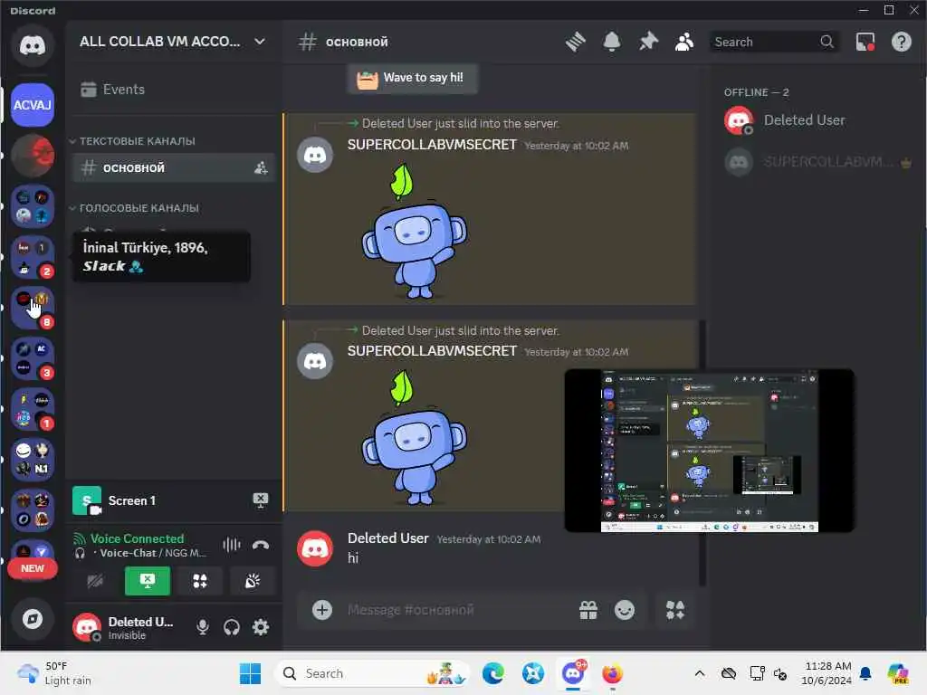Open the picture-in-picture stream preview thumbnail
This screenshot has width=927, height=695.
coord(710,451)
